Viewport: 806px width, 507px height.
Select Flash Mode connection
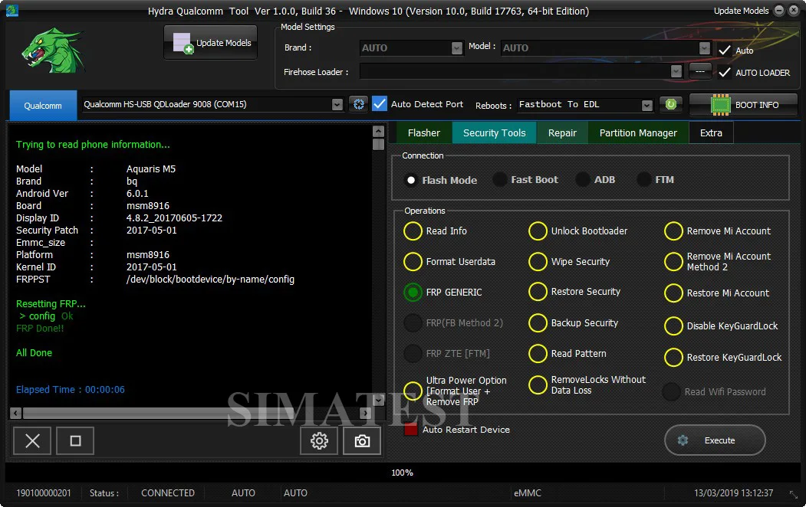click(411, 180)
